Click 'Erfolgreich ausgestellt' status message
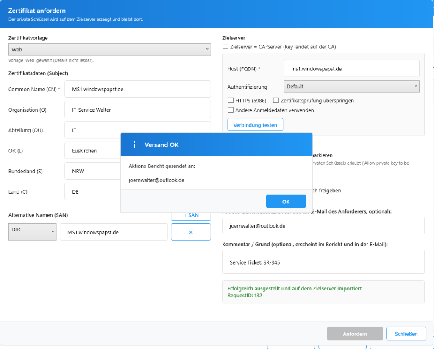434x349 pixels. click(295, 289)
